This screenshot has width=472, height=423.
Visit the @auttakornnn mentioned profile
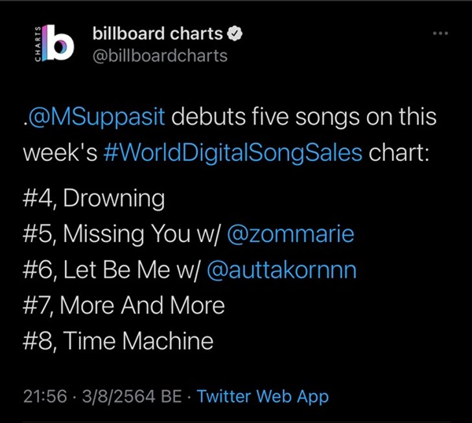coord(281,269)
